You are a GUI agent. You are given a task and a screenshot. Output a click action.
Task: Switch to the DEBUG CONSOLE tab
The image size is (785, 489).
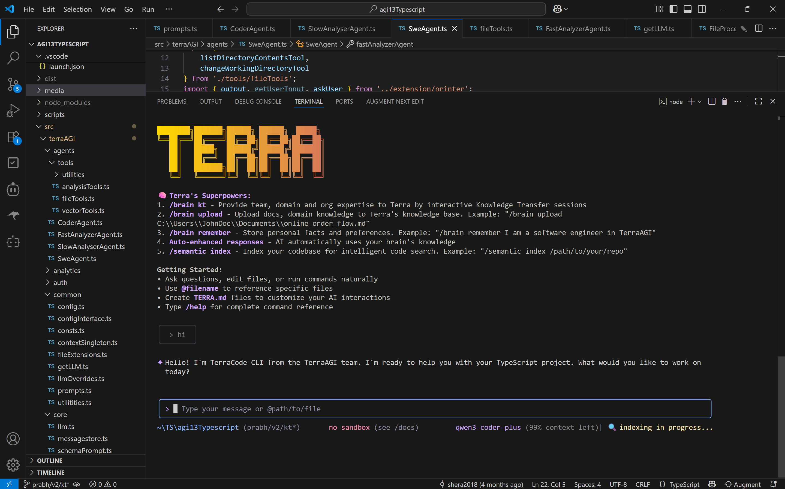258,101
